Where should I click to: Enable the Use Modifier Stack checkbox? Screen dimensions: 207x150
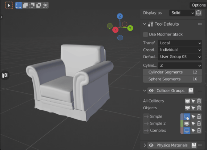(x=145, y=34)
